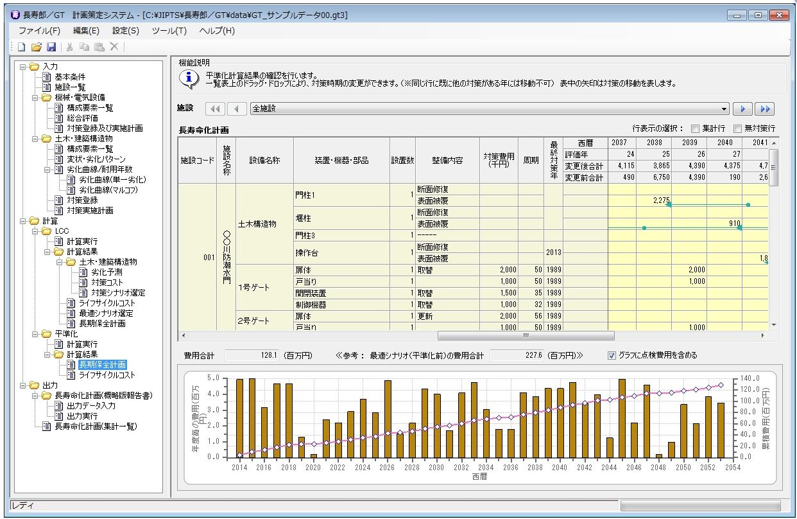Click the 2,275 cost cell in table
The image size is (797, 519).
coord(653,200)
